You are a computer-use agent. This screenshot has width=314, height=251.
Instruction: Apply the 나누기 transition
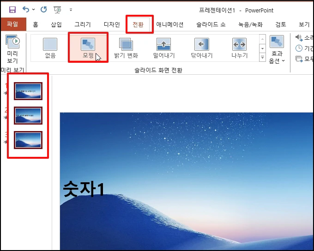pyautogui.click(x=240, y=48)
